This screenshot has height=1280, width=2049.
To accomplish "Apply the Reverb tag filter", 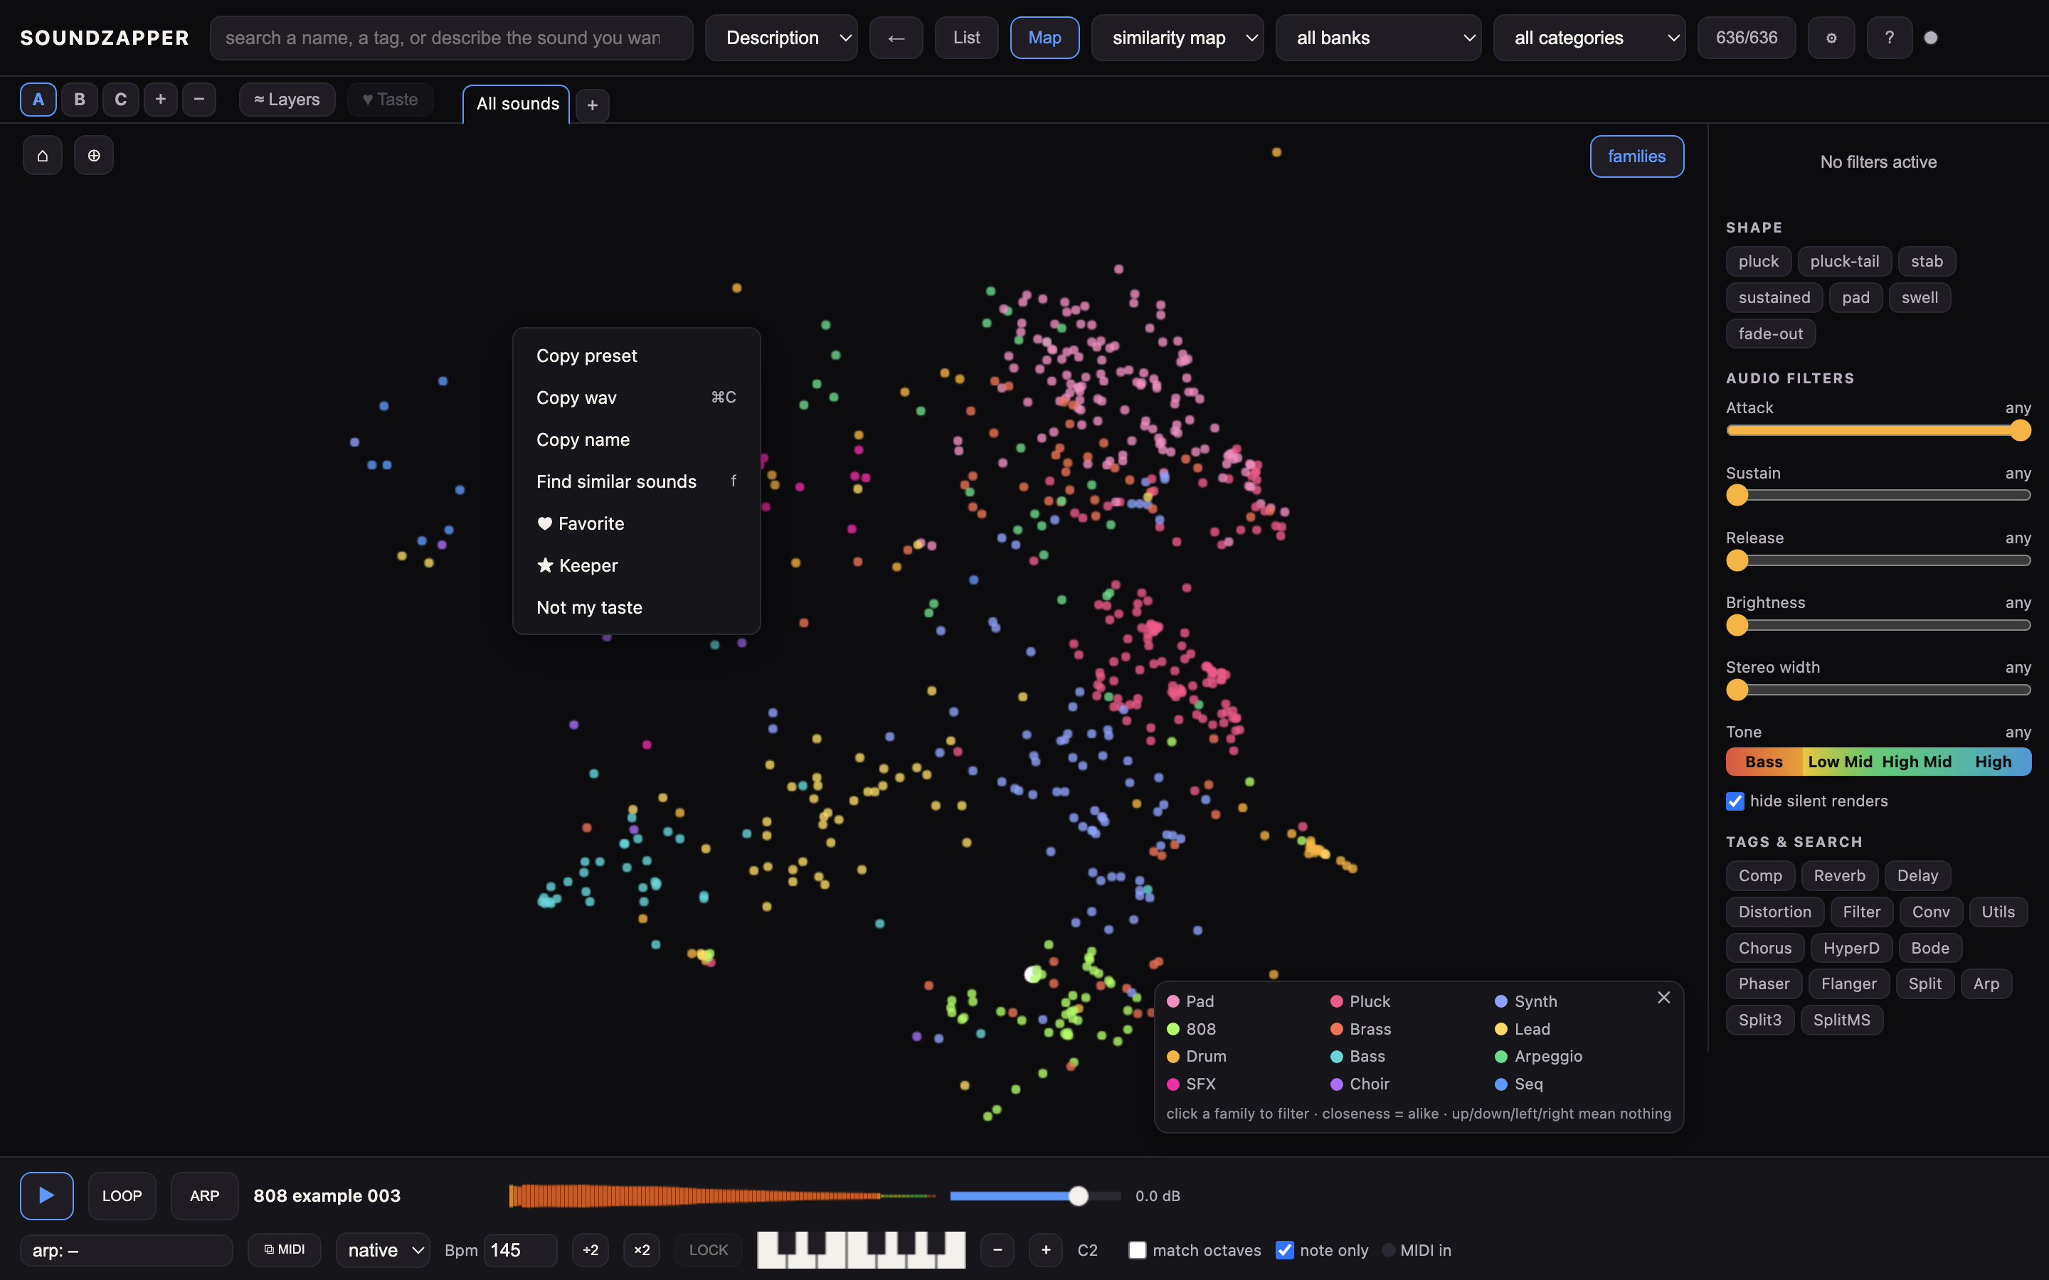I will pyautogui.click(x=1839, y=875).
